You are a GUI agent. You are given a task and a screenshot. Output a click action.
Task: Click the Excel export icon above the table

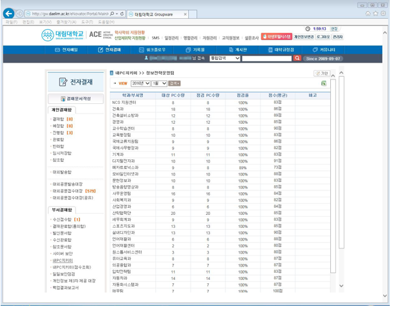tap(324, 84)
